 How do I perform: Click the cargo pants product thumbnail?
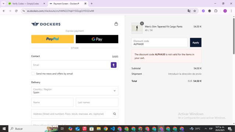pyautogui.click(x=137, y=28)
